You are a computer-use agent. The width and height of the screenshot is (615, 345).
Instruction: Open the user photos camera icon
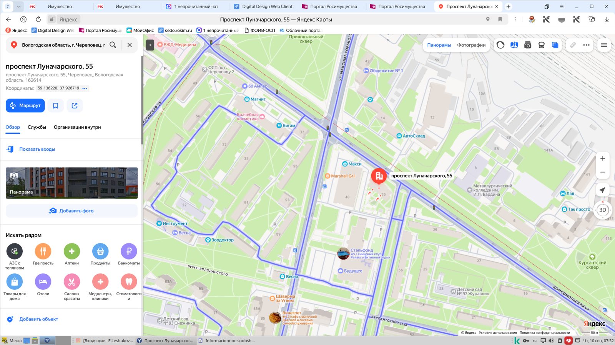[x=528, y=45]
